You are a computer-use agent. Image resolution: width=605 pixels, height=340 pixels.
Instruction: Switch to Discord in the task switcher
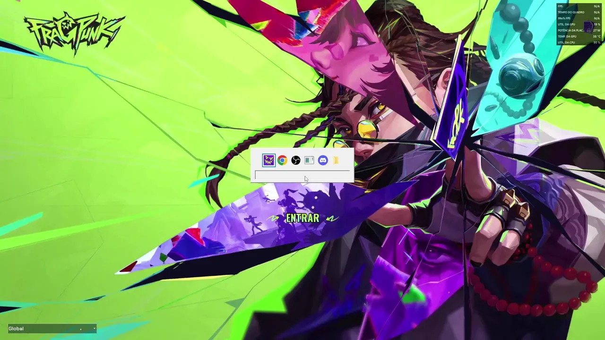click(323, 161)
